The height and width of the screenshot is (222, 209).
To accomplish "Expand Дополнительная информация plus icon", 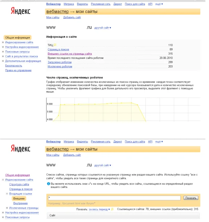I will click(3, 61).
